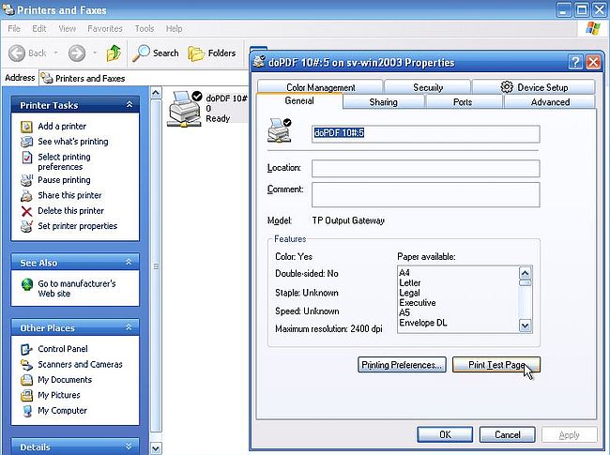Click the printer name field doPDF 10#:5

[x=426, y=134]
